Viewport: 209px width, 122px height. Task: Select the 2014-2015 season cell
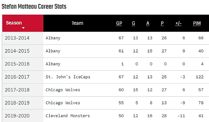[17, 51]
